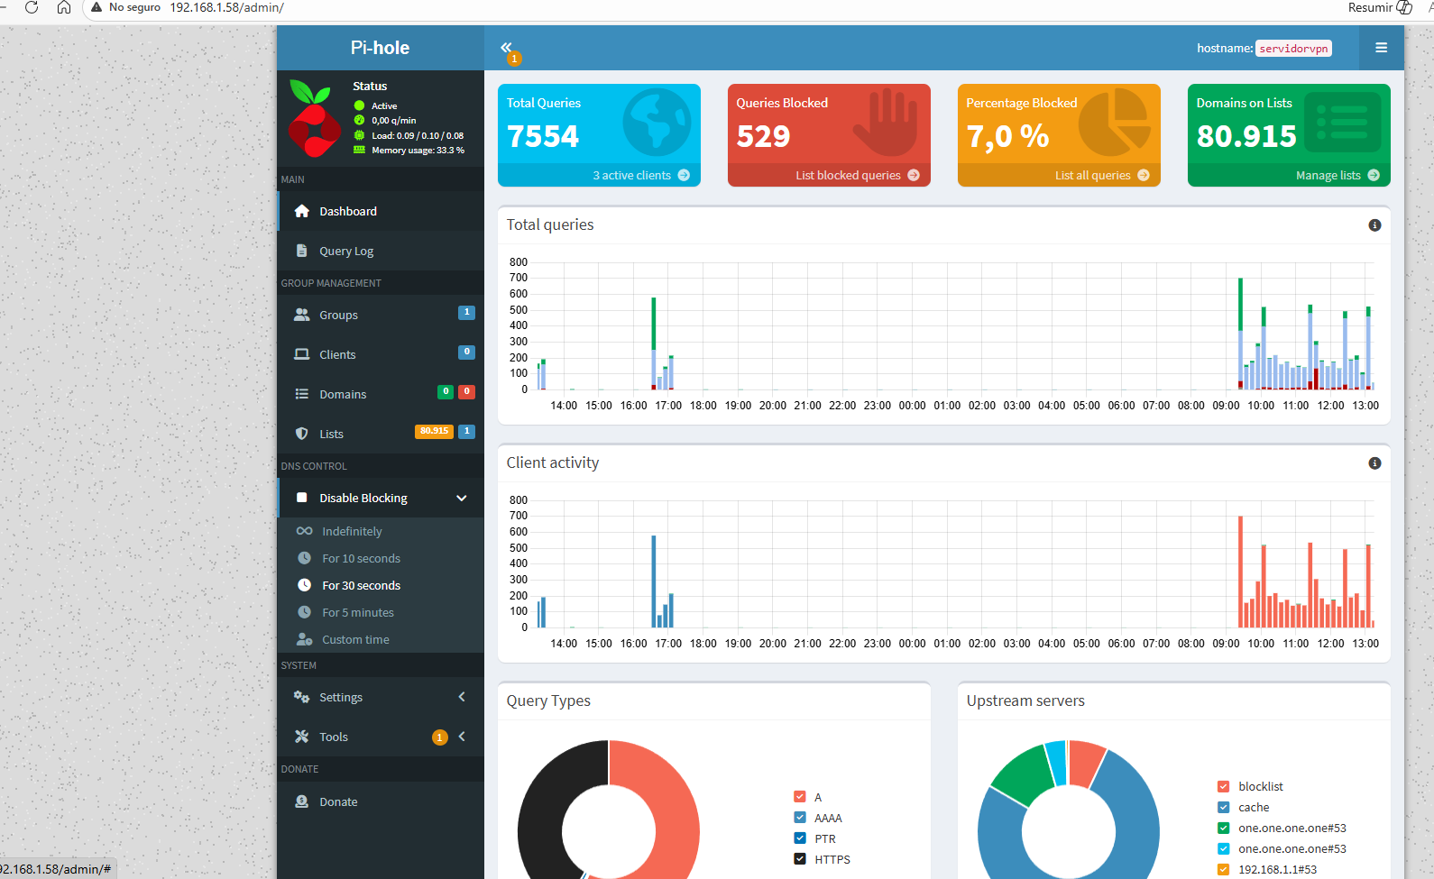Click the Pi-hole raspberry logo
The image size is (1434, 879).
313,119
